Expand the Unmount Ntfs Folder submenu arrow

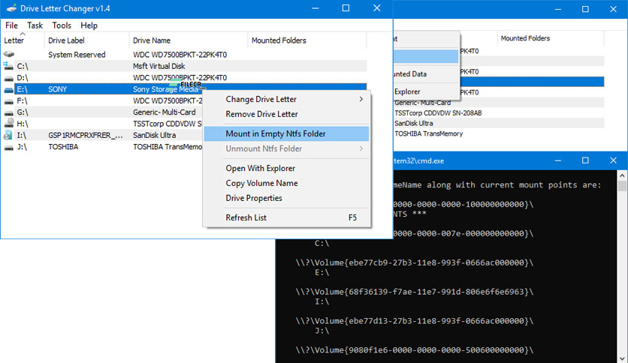point(361,148)
